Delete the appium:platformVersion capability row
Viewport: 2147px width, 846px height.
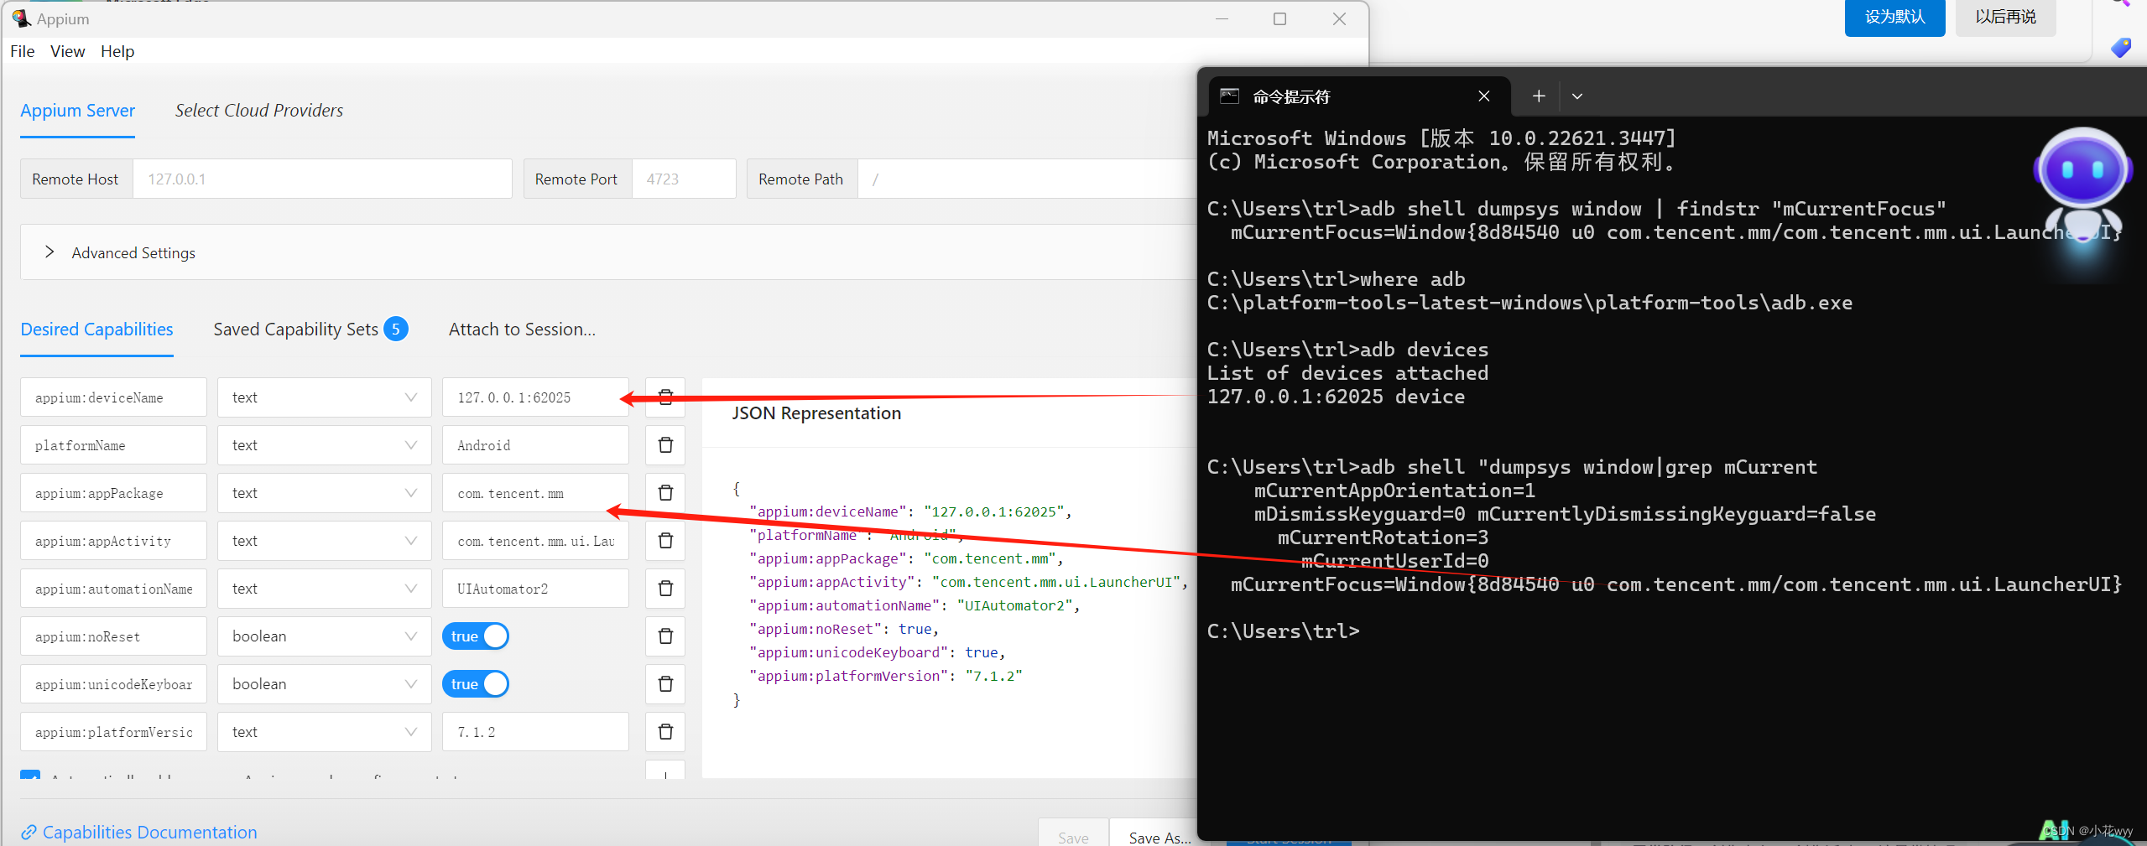665,732
